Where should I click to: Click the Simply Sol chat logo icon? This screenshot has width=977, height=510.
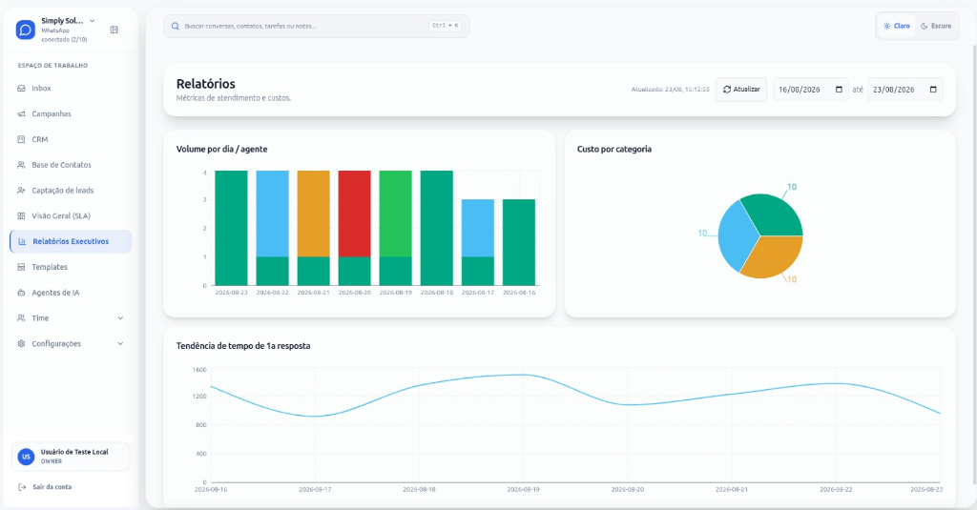tap(26, 30)
